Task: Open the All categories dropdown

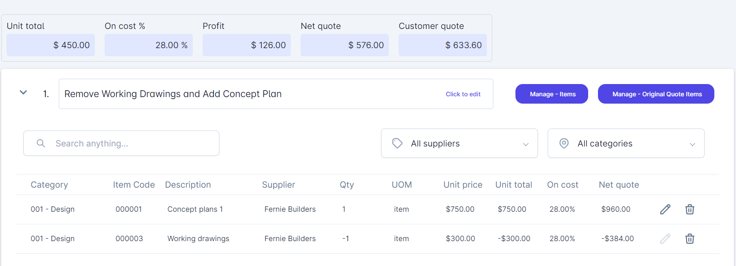Action: click(626, 143)
